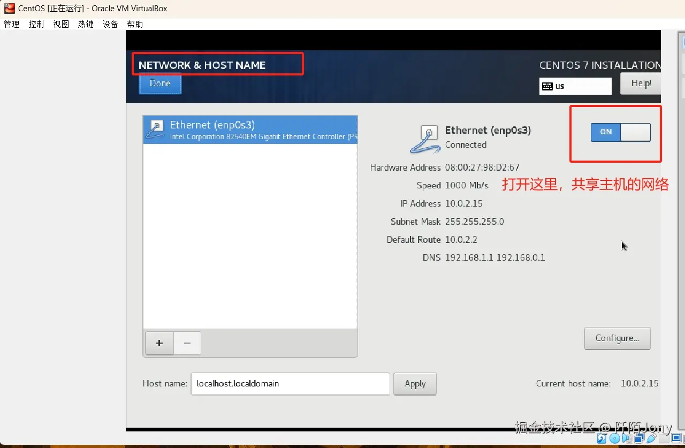Open the Configure… dialog for enp0s3

(x=617, y=338)
